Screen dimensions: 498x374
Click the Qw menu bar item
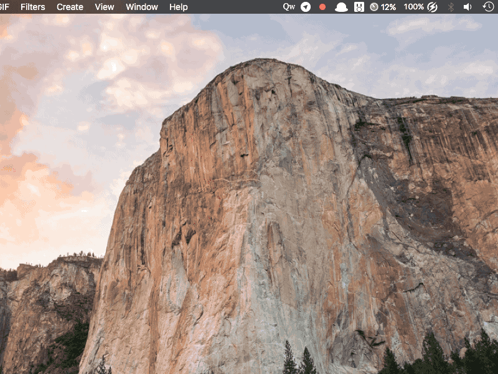click(289, 7)
